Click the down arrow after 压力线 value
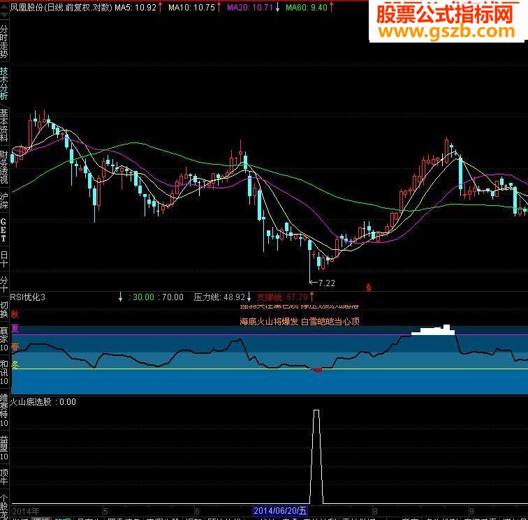528x520 pixels. tap(249, 297)
